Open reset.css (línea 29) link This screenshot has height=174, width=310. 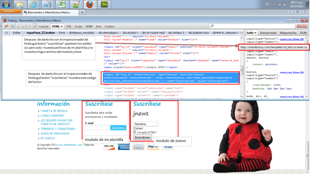point(292,39)
